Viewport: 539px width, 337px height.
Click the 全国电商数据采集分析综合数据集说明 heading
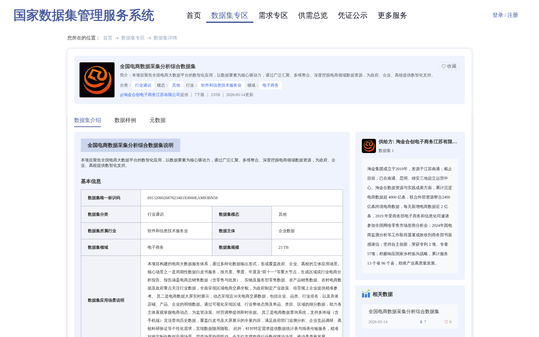pos(130,145)
